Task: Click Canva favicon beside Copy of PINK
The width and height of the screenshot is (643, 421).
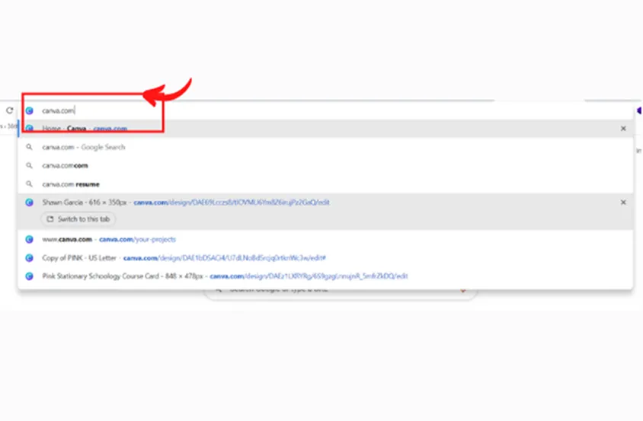Action: (x=29, y=258)
